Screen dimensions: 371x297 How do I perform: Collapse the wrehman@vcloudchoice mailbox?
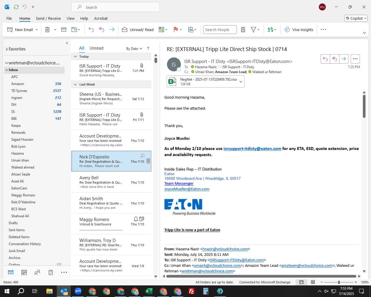click(6, 63)
